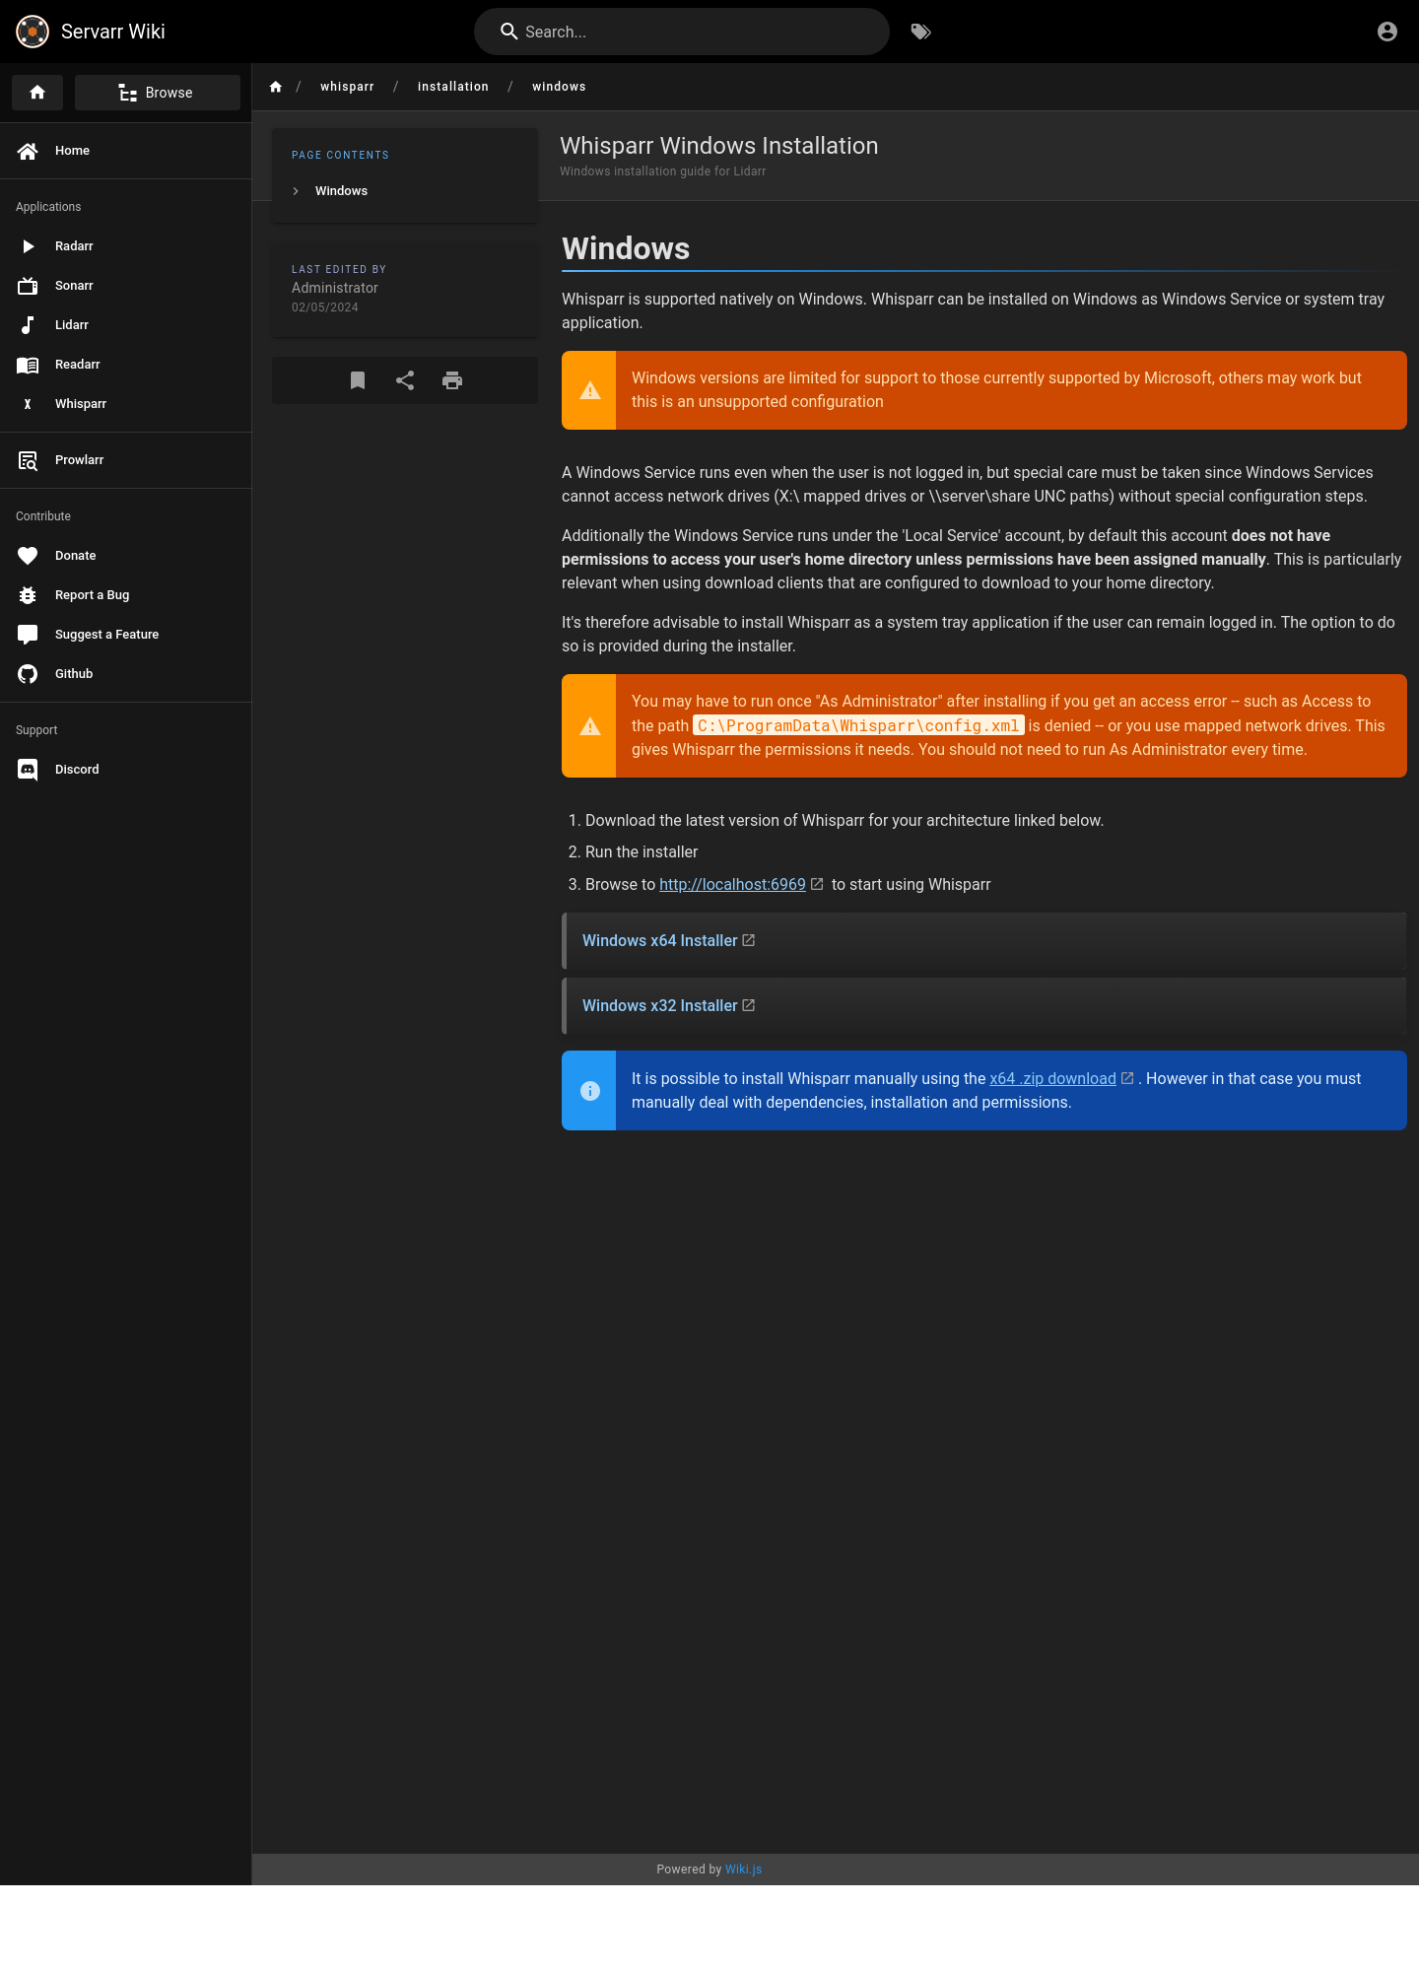Viewport: 1419px width, 1971px height.
Task: Click the windows breadcrumb
Action: click(x=559, y=87)
